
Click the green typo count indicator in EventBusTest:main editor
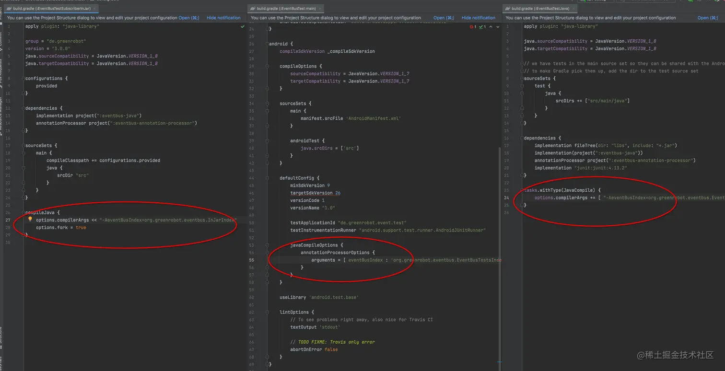point(482,27)
